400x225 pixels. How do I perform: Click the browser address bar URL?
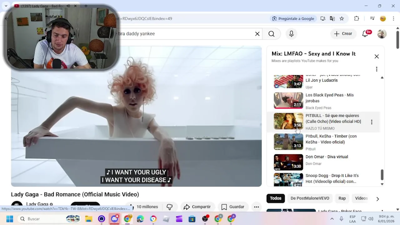click(x=144, y=18)
